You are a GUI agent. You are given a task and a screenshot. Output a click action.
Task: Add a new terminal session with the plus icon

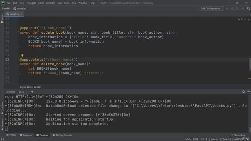click(32, 92)
